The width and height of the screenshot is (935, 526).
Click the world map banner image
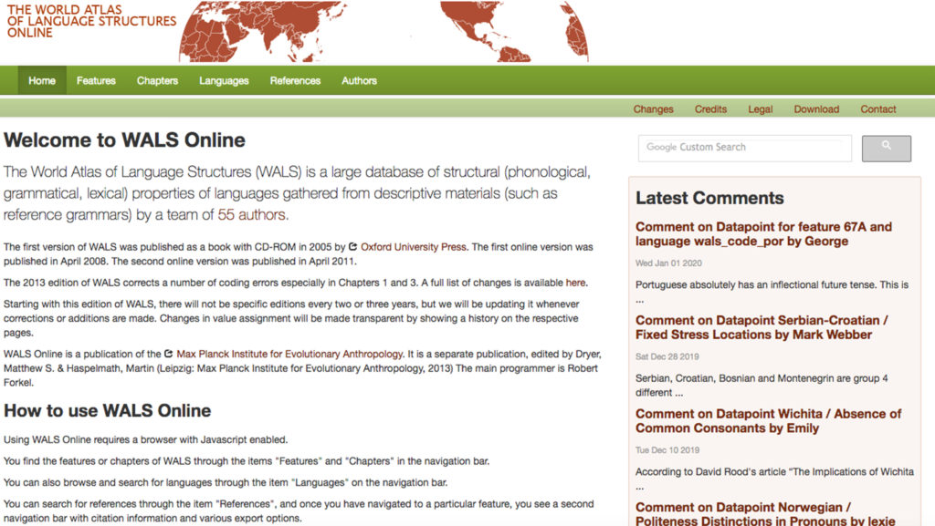pyautogui.click(x=383, y=32)
